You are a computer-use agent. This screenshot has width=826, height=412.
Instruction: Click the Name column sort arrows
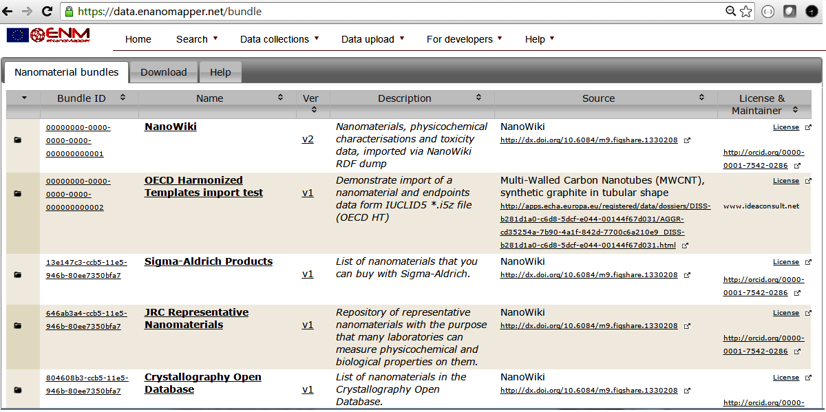tap(281, 98)
